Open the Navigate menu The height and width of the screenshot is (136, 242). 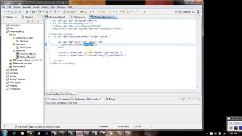click(26, 7)
